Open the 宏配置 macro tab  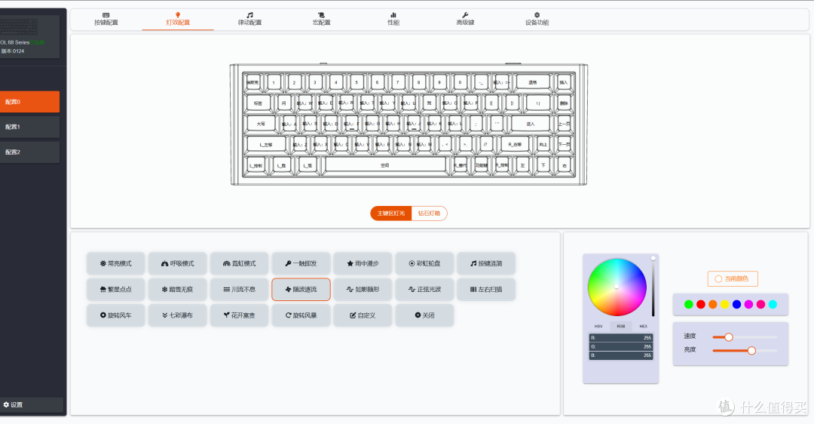pyautogui.click(x=321, y=19)
